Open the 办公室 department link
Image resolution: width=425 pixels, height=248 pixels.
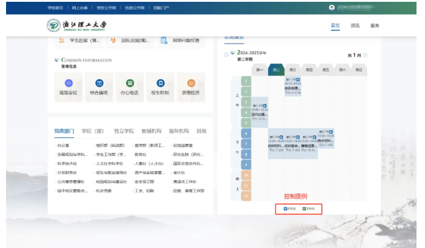[x=64, y=145]
